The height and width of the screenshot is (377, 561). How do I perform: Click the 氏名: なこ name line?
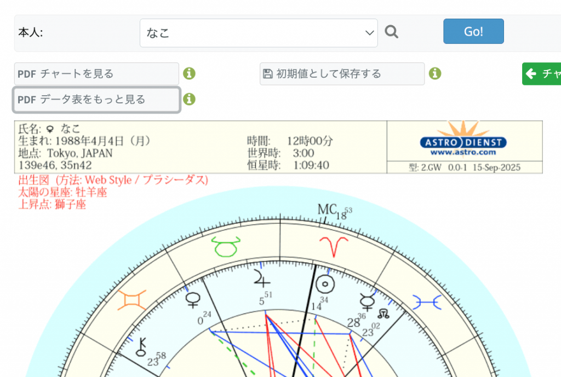click(49, 129)
